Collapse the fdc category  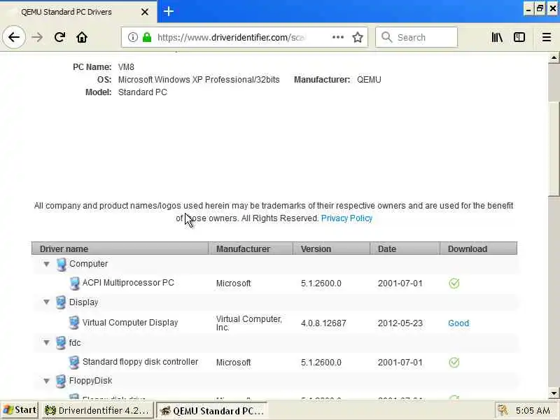pyautogui.click(x=46, y=342)
